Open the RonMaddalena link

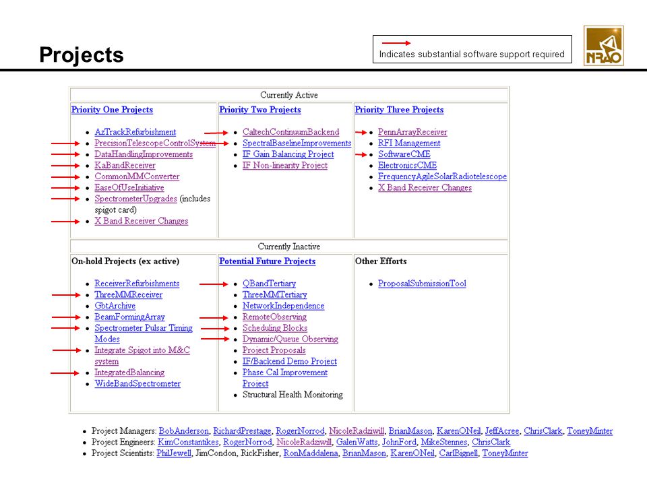pyautogui.click(x=311, y=453)
